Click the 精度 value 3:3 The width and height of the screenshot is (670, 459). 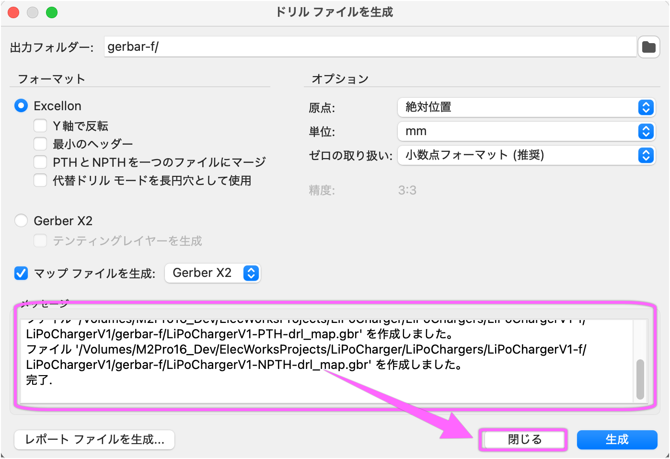pyautogui.click(x=407, y=191)
